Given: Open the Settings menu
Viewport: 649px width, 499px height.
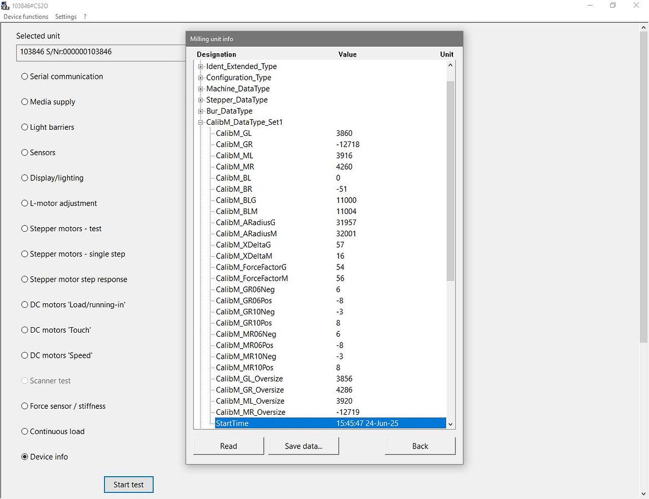Looking at the screenshot, I should coord(66,17).
